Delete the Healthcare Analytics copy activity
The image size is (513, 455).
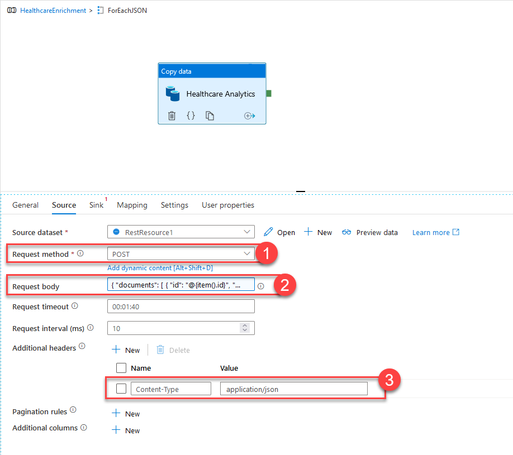pyautogui.click(x=172, y=116)
